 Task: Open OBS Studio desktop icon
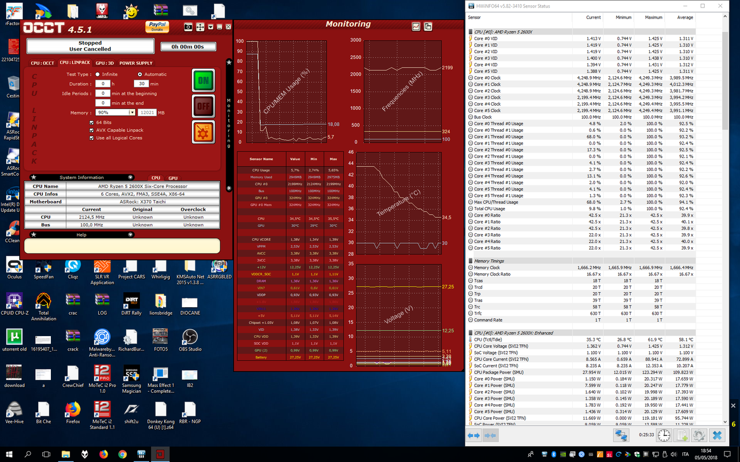point(190,341)
